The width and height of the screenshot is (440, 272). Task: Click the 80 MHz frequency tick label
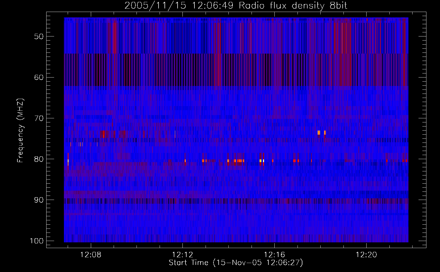click(39, 159)
